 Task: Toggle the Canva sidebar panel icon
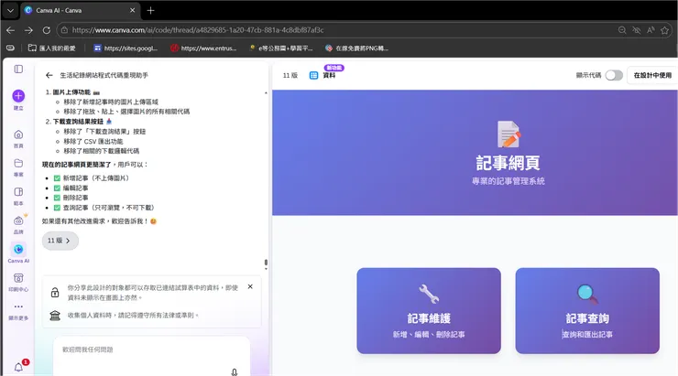pyautogui.click(x=18, y=69)
